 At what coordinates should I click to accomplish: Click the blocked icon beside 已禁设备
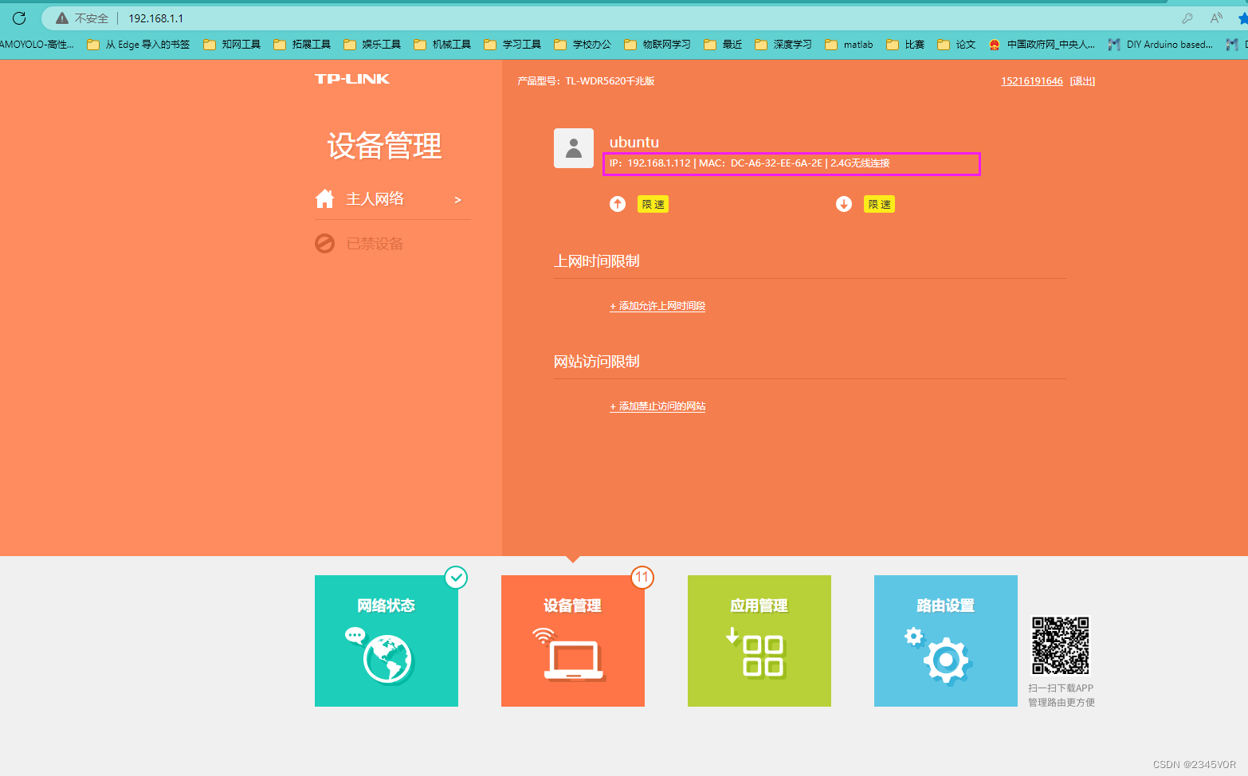(324, 243)
